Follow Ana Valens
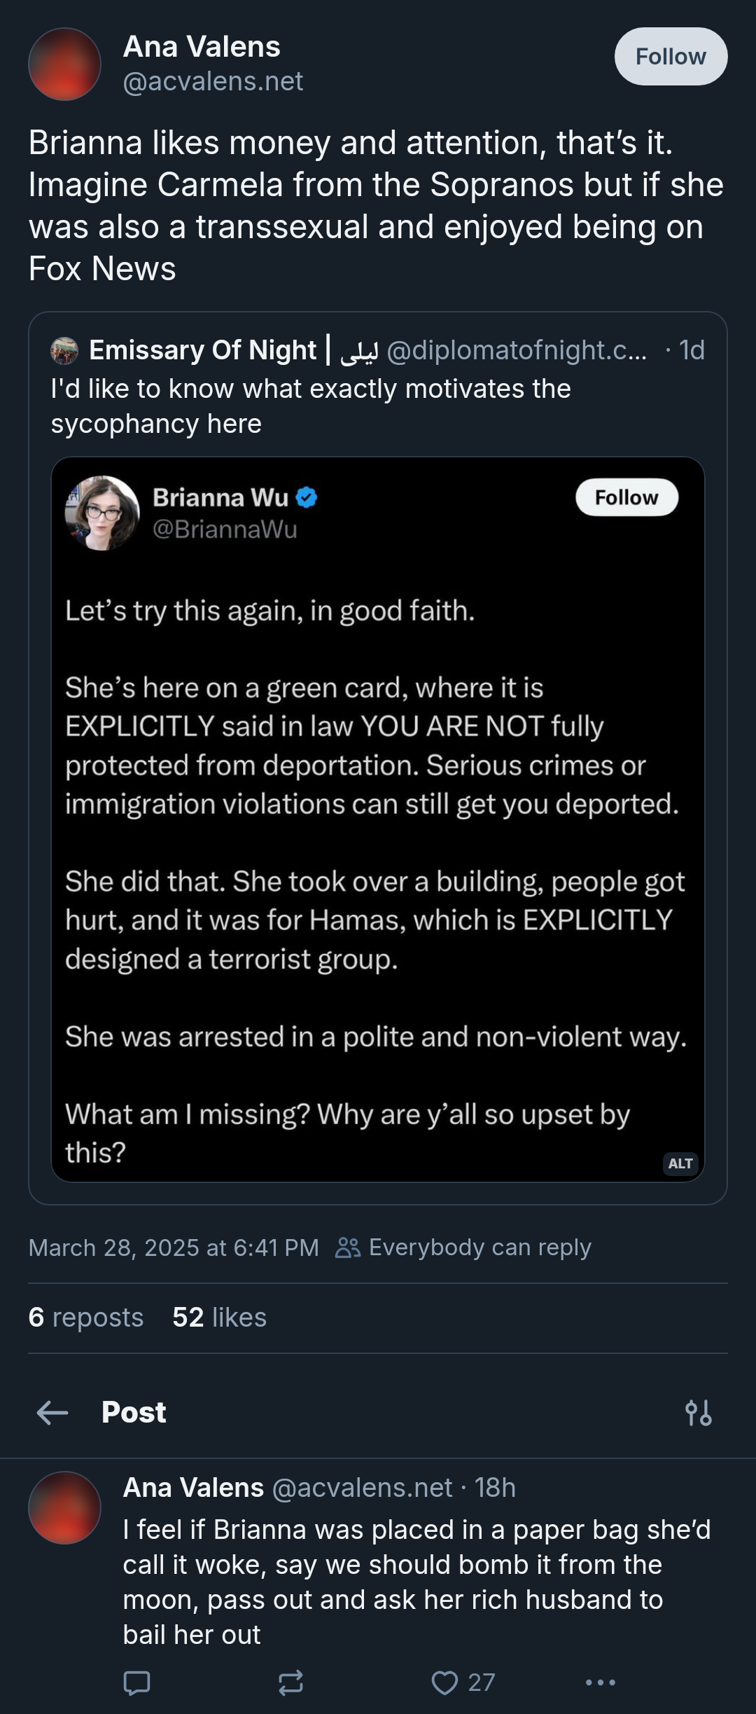The height and width of the screenshot is (1714, 756). (670, 57)
